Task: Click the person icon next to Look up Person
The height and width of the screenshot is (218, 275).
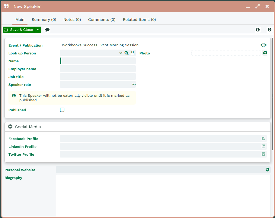Action: [x=133, y=53]
